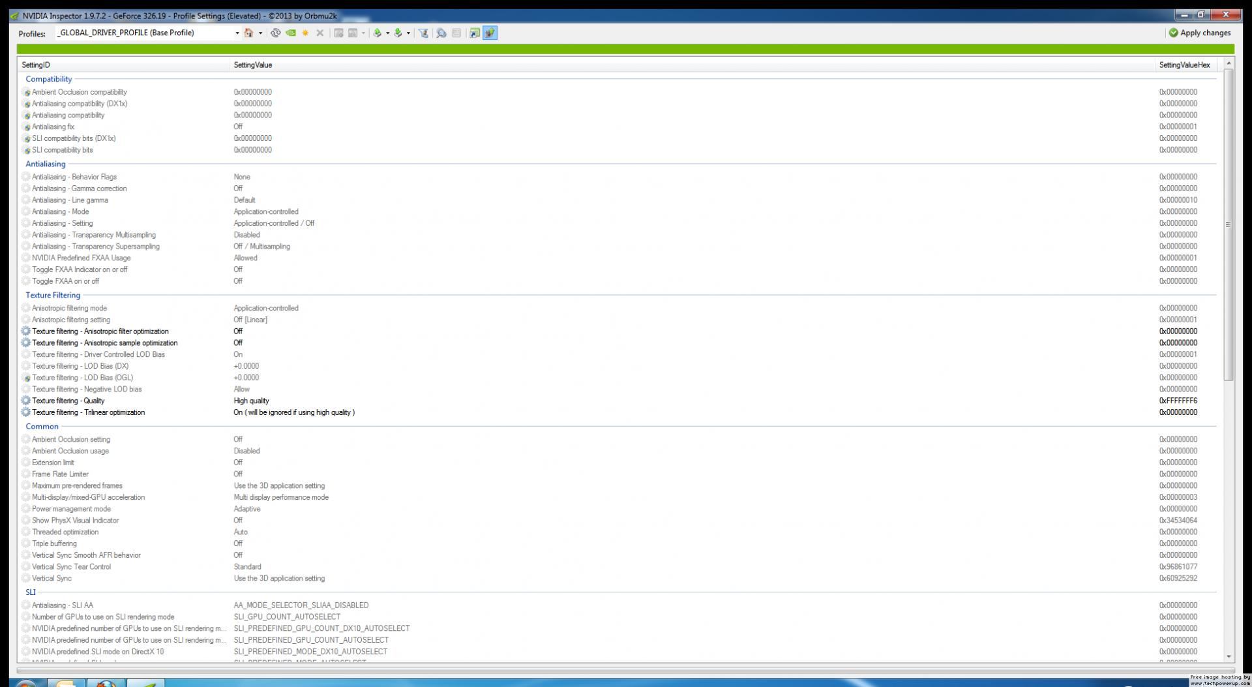This screenshot has width=1252, height=687.
Task: Select the Antialiasing - Gamma correction row
Action: 618,189
